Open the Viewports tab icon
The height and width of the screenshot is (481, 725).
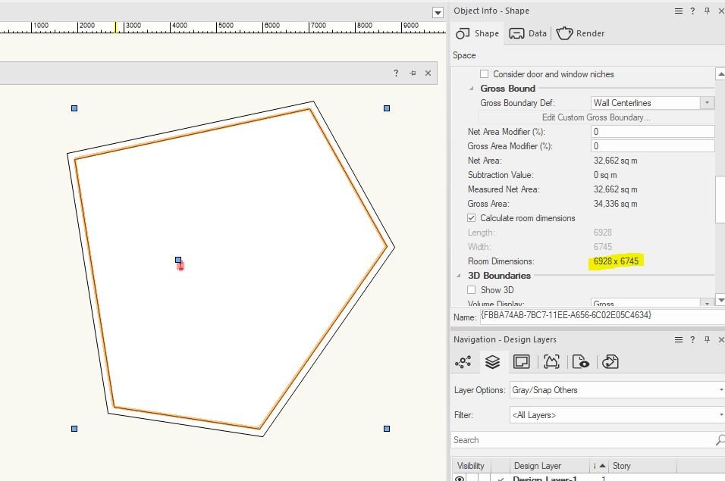[551, 362]
